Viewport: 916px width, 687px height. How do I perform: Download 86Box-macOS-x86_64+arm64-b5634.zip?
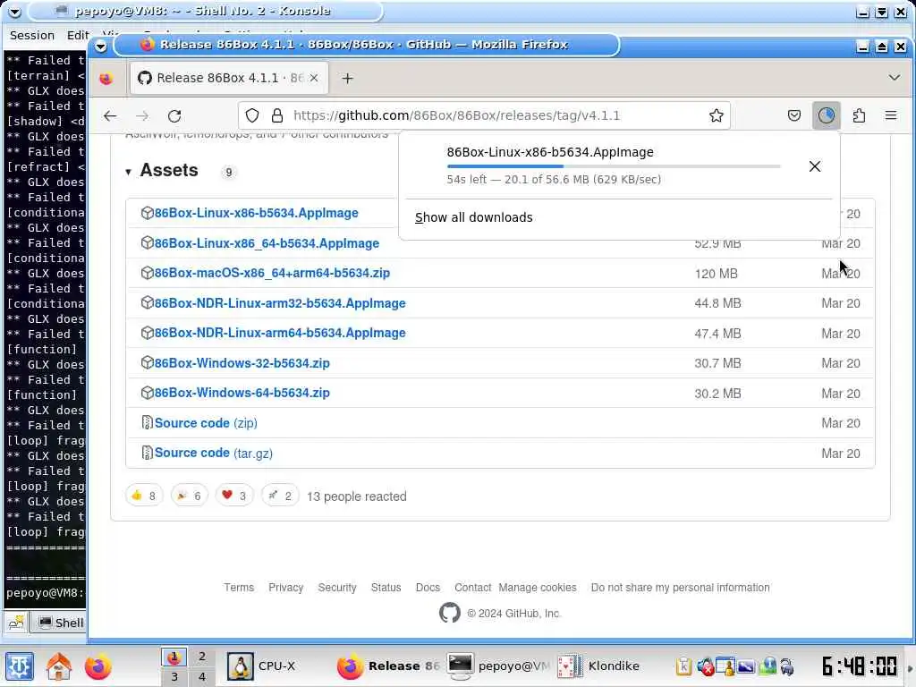tap(272, 273)
